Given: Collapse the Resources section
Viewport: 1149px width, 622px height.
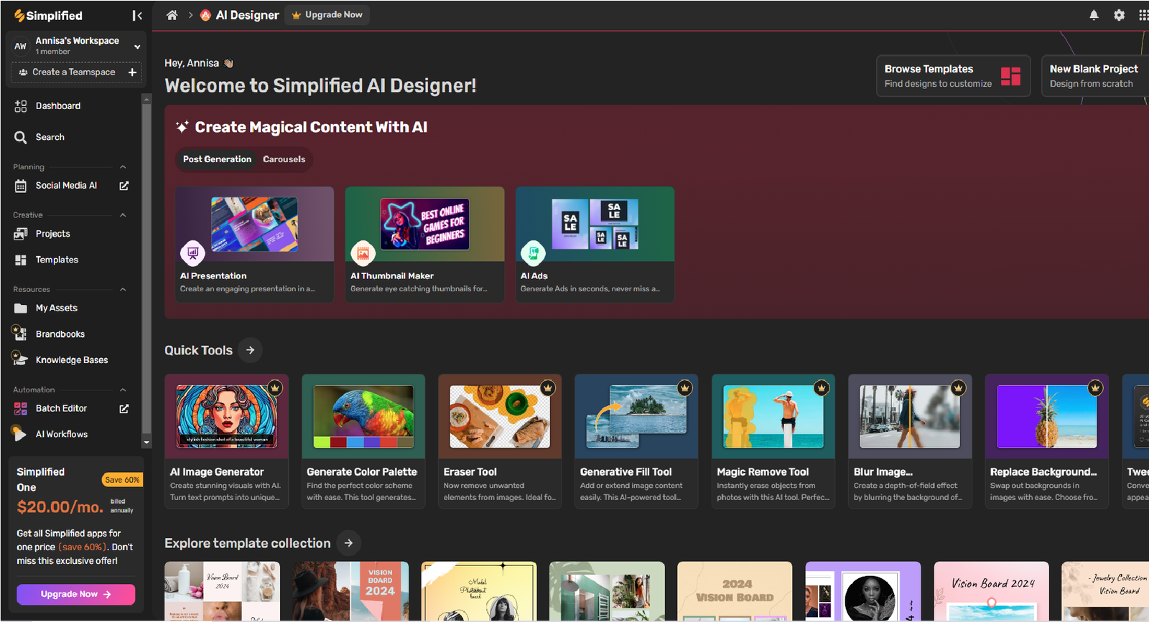Looking at the screenshot, I should 123,290.
